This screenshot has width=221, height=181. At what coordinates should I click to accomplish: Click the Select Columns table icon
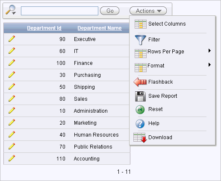141,24
